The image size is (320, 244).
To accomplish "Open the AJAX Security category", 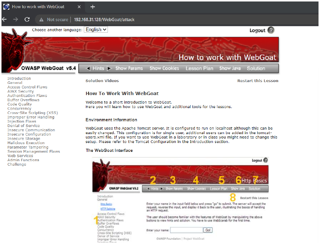I will (21, 91).
